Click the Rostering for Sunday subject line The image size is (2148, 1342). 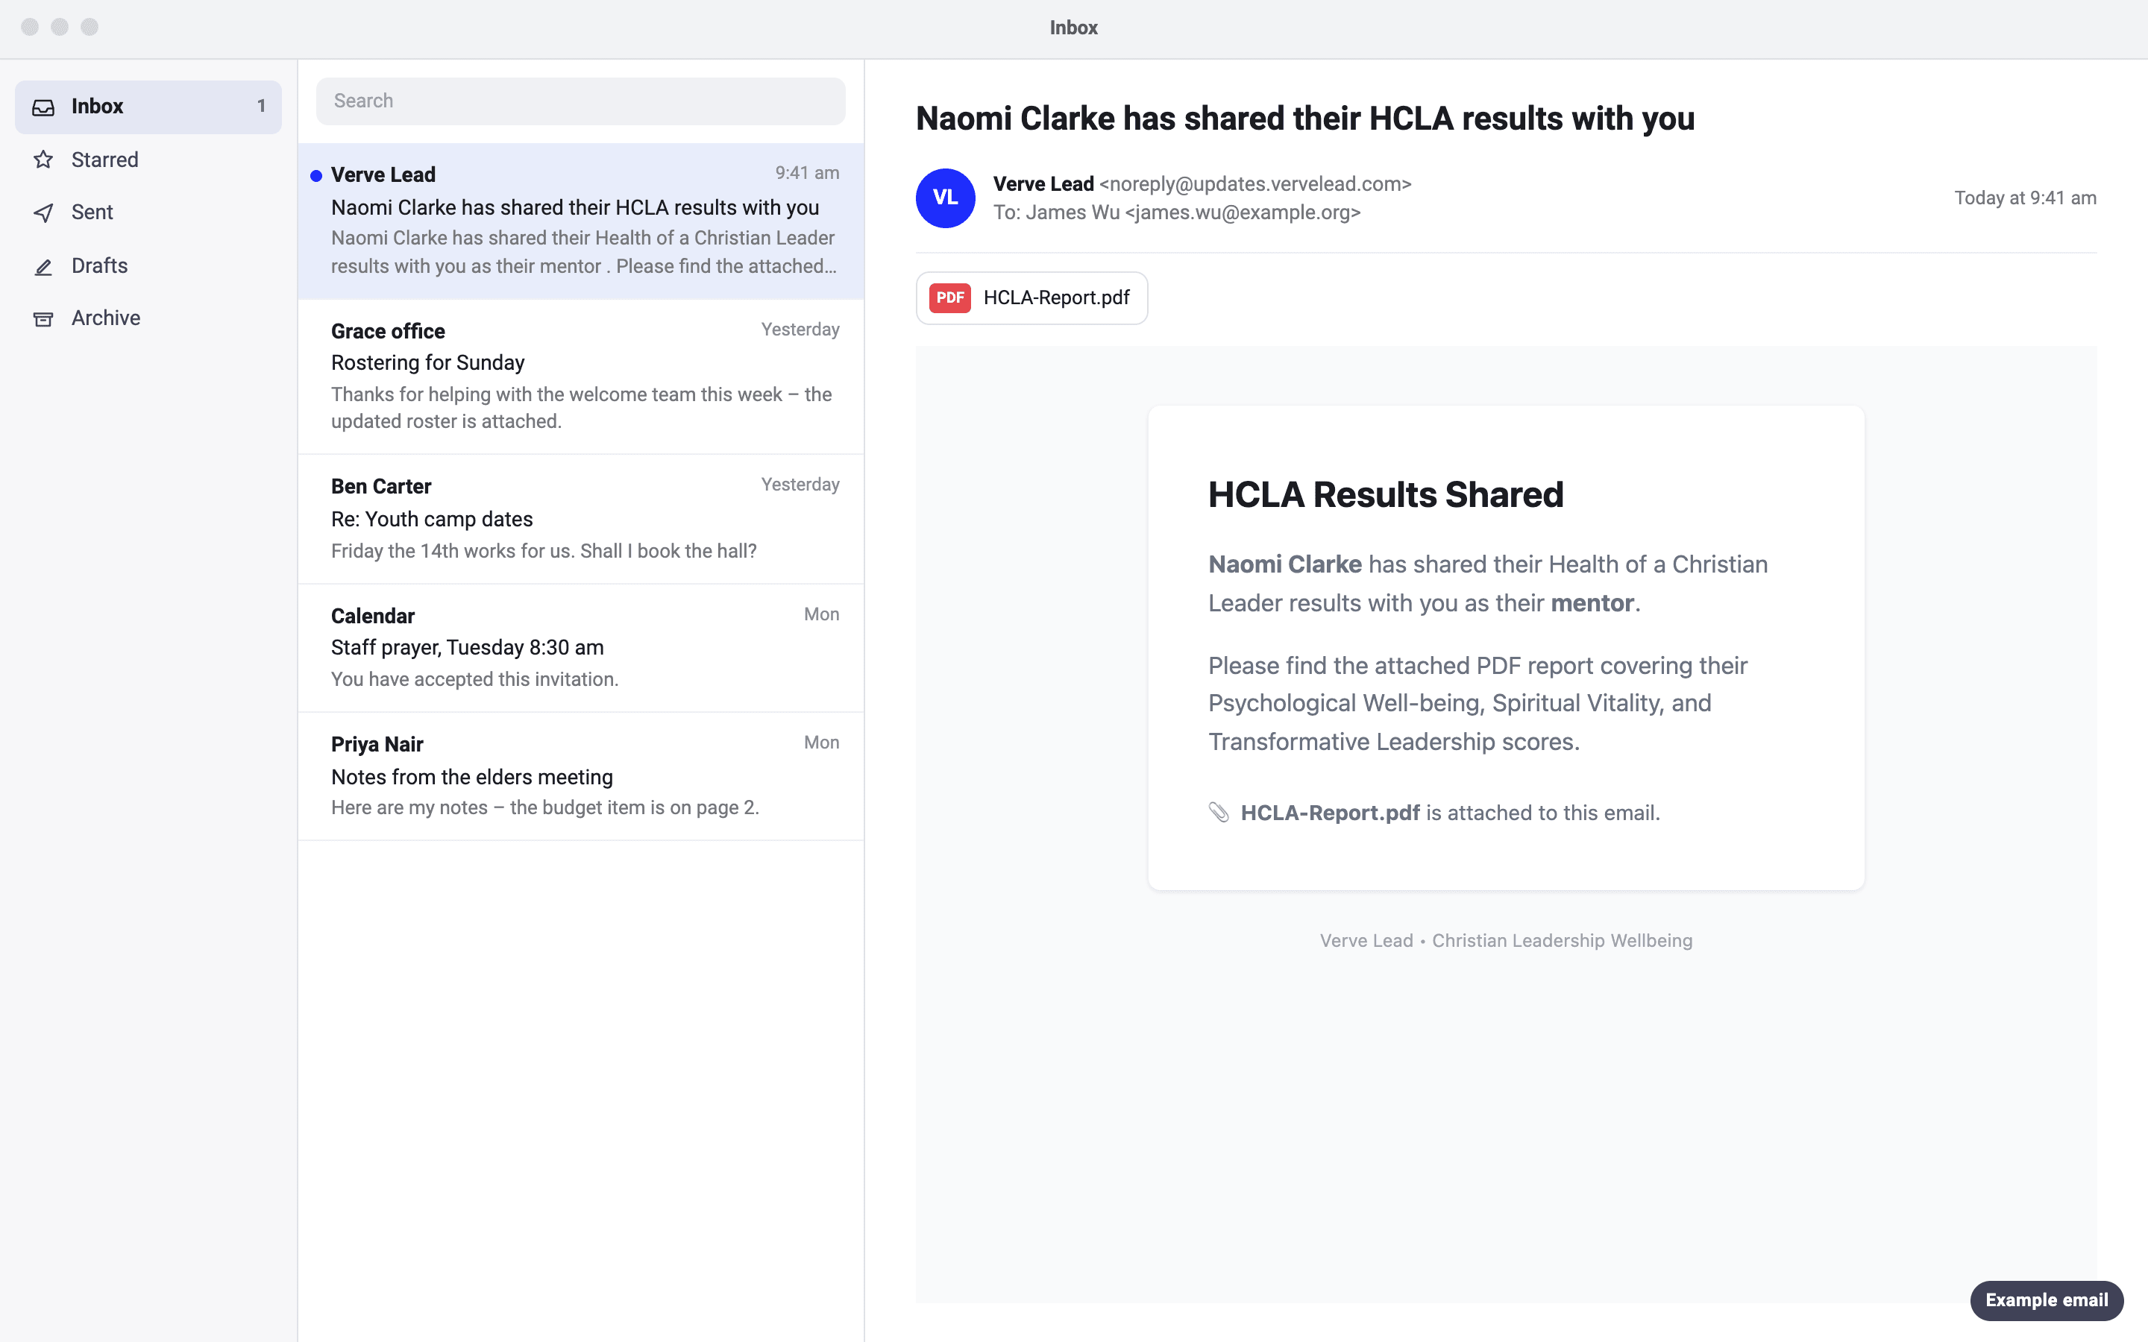point(428,363)
